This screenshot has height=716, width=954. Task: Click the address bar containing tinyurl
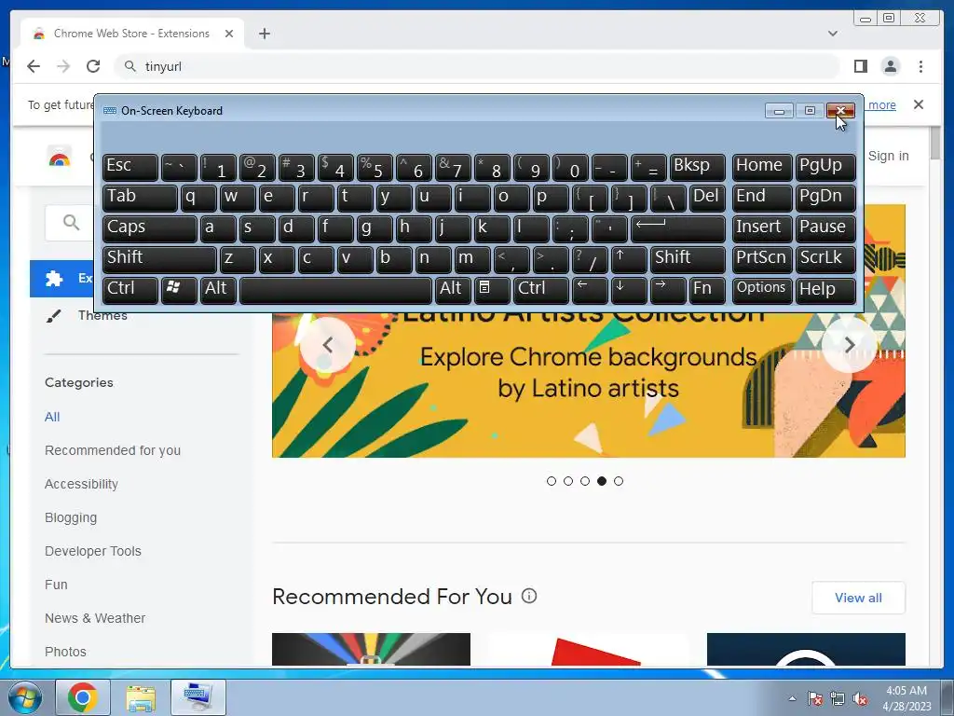(478, 66)
